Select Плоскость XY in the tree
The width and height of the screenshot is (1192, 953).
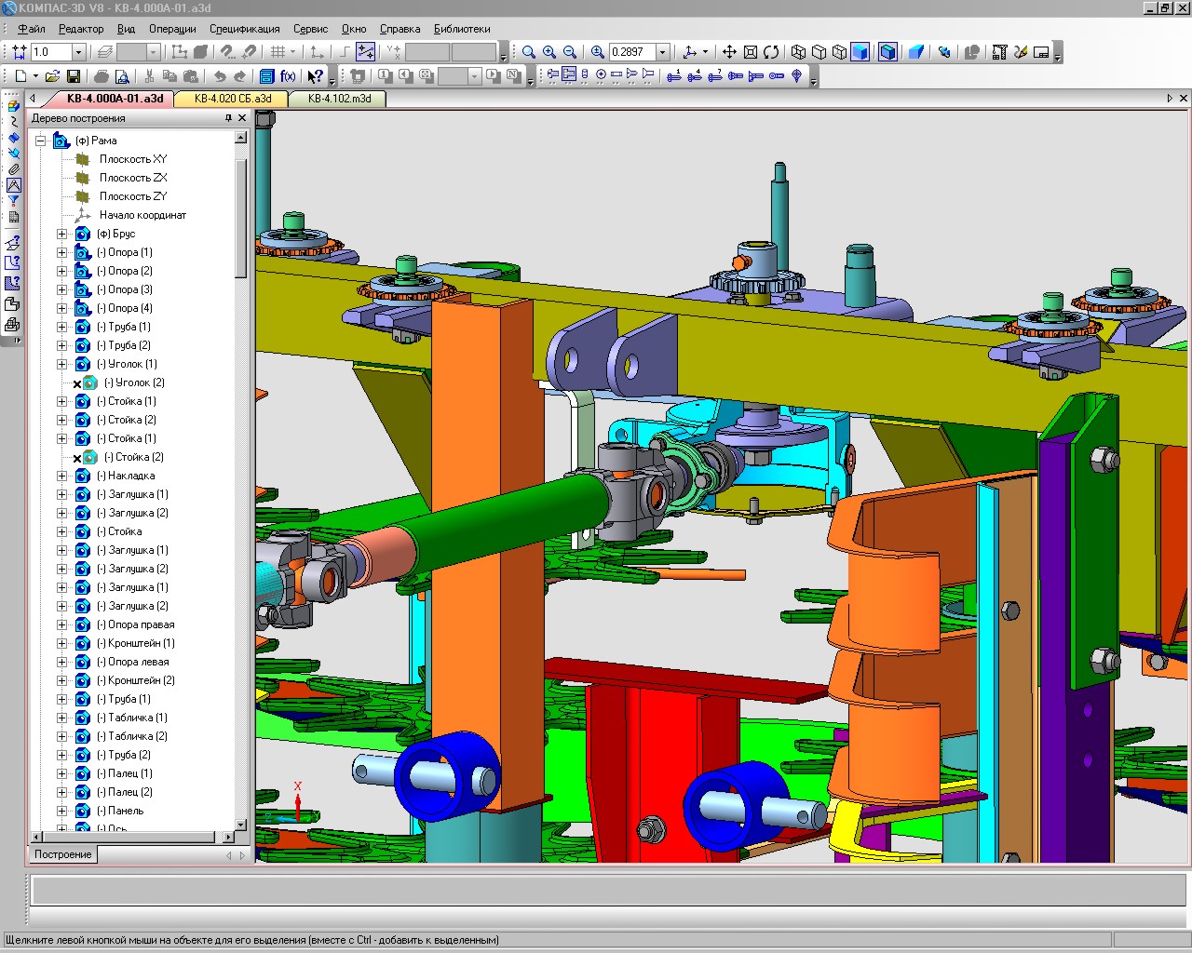tap(132, 159)
